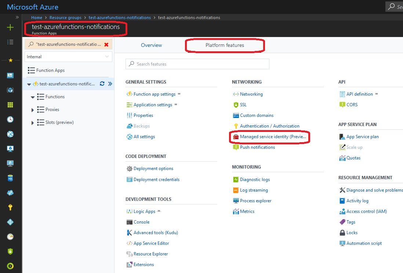The height and width of the screenshot is (273, 403).
Task: Click the Search features input field
Action: point(197,64)
